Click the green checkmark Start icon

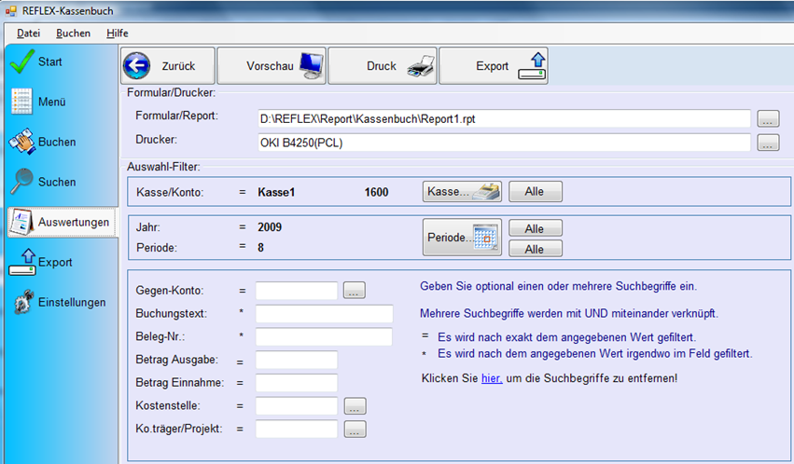(22, 61)
